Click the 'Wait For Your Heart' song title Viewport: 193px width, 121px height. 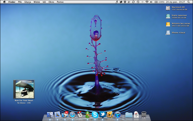24,100
